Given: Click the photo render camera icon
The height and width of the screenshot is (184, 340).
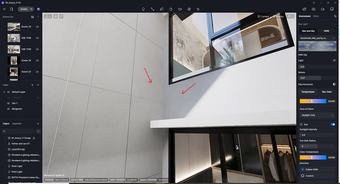Looking at the screenshot, I should (313, 9).
